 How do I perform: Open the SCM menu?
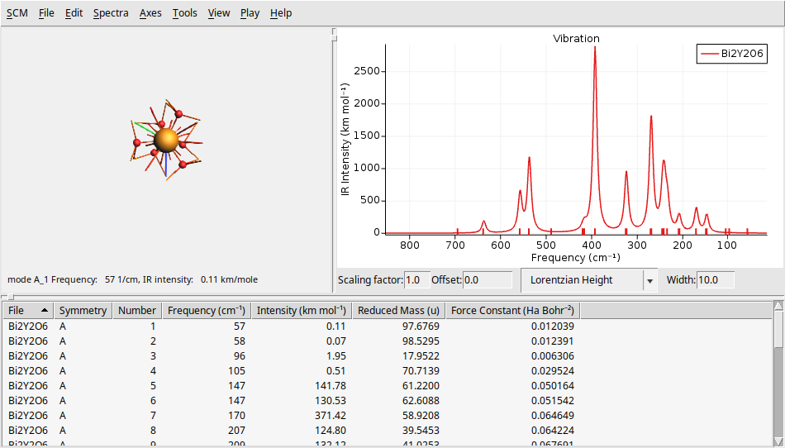tap(17, 13)
